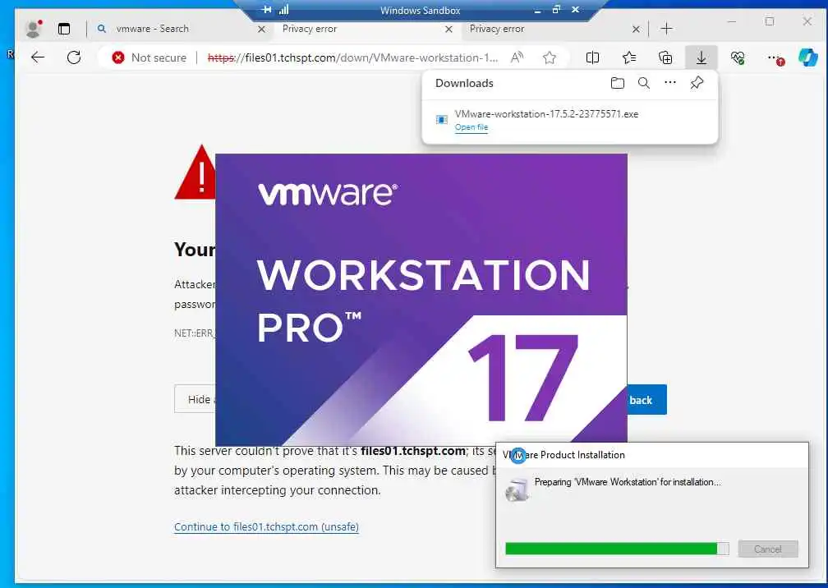Click the address bar URL field
828x588 pixels.
point(352,57)
